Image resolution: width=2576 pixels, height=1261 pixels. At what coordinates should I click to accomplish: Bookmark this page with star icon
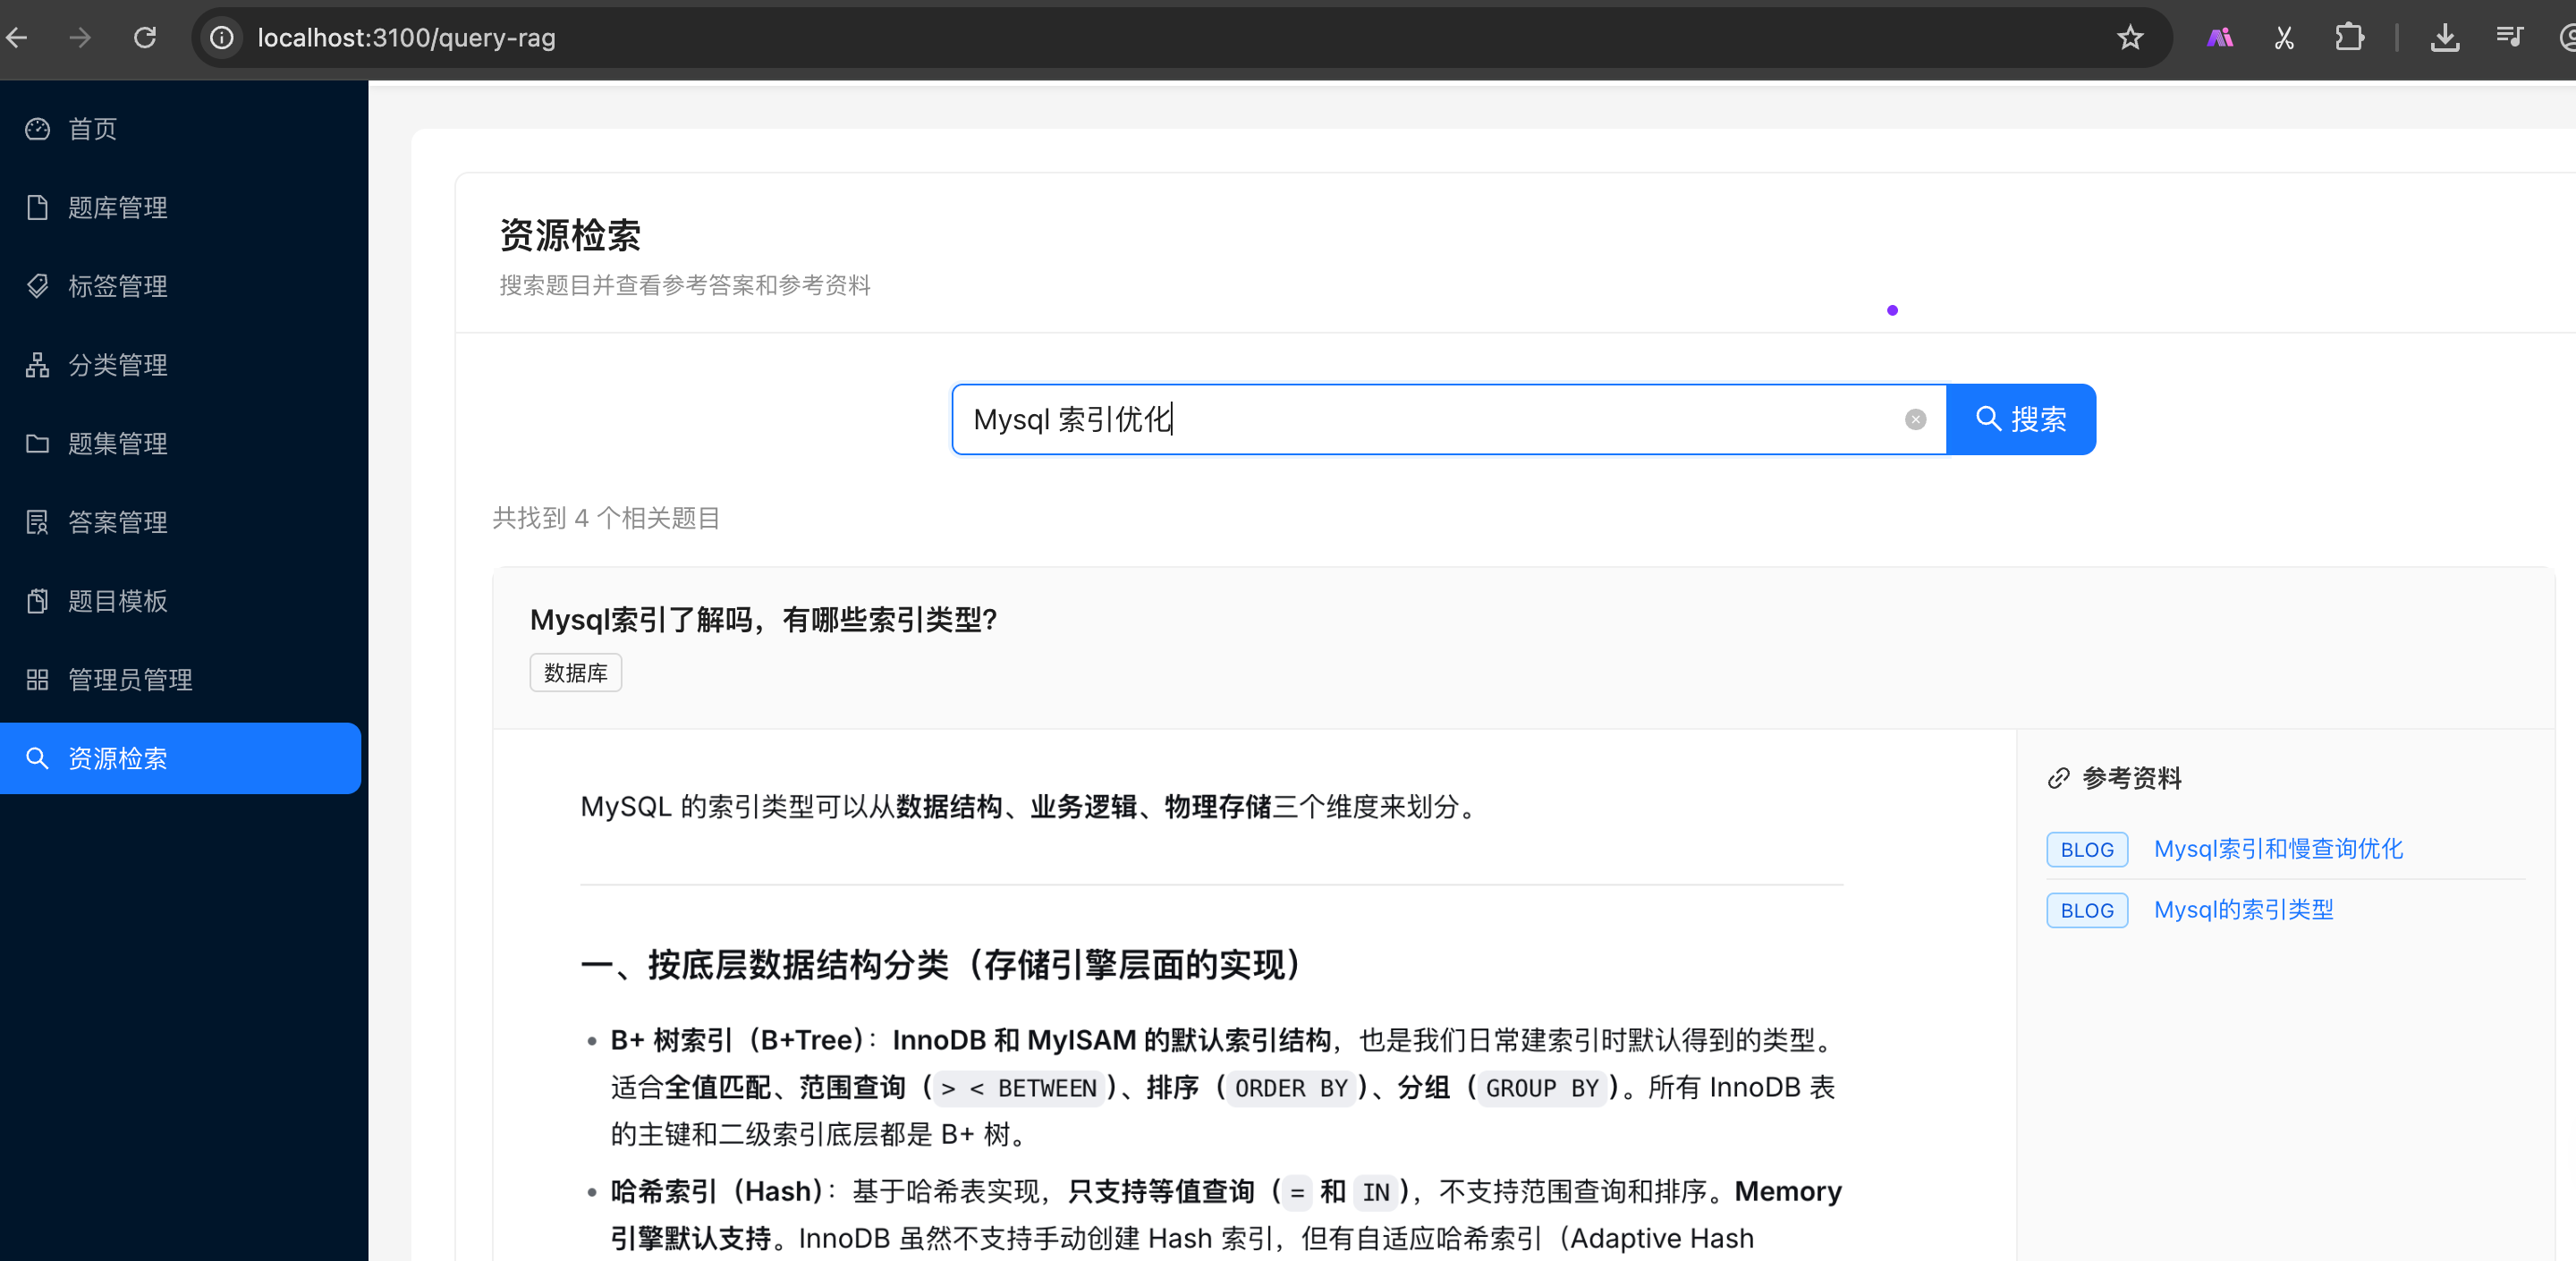tap(2130, 38)
